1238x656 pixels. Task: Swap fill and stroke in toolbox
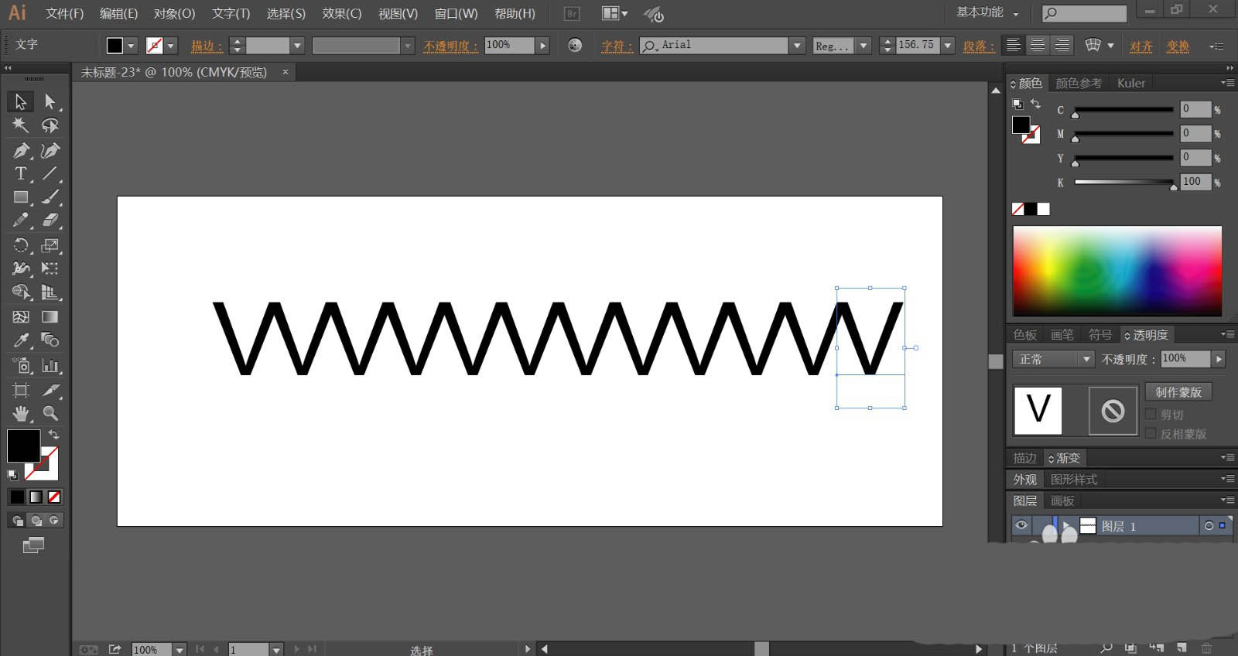pyautogui.click(x=53, y=435)
